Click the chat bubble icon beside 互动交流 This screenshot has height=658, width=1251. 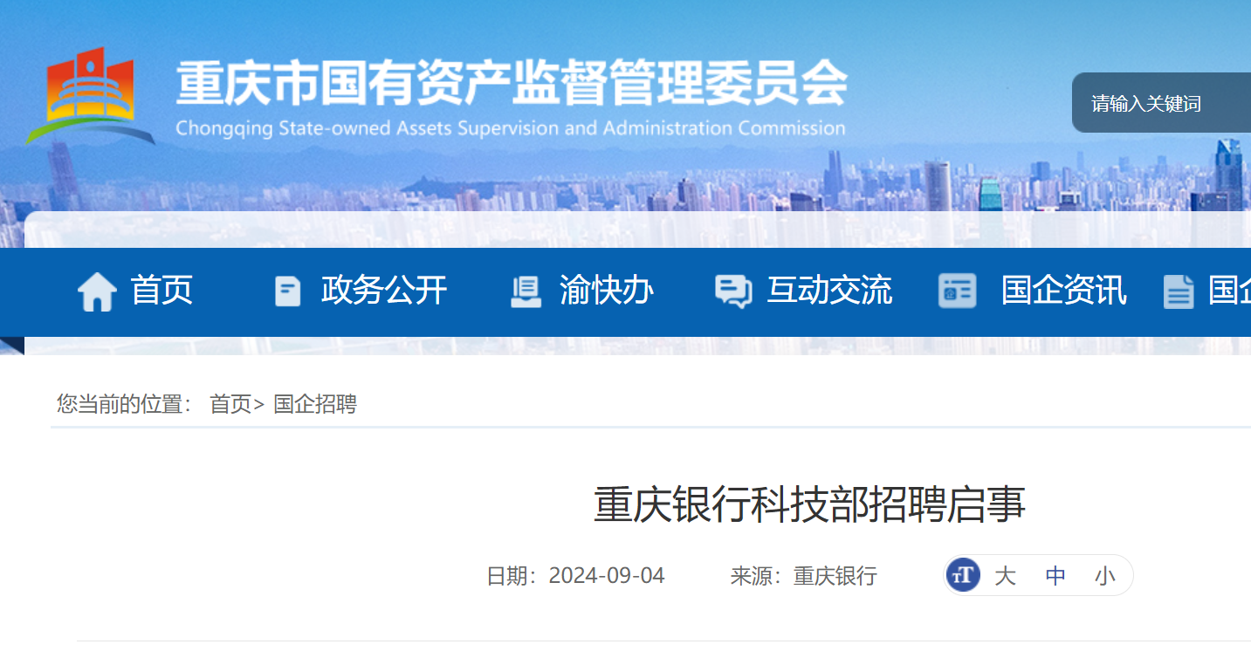click(x=733, y=291)
